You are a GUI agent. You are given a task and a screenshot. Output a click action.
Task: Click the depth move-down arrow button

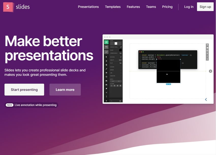pos(113,81)
